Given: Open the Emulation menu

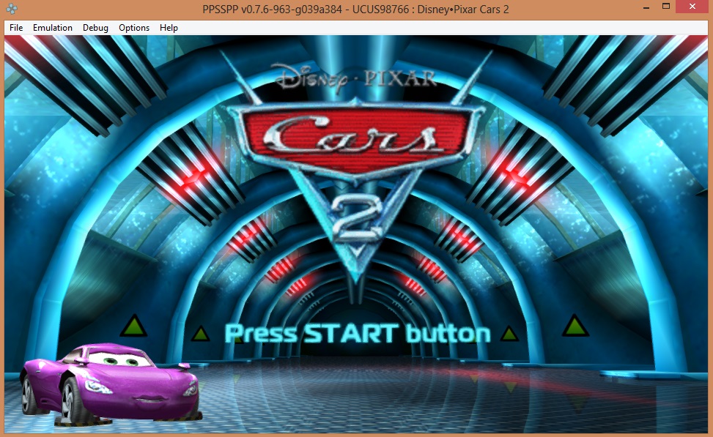Looking at the screenshot, I should tap(53, 28).
